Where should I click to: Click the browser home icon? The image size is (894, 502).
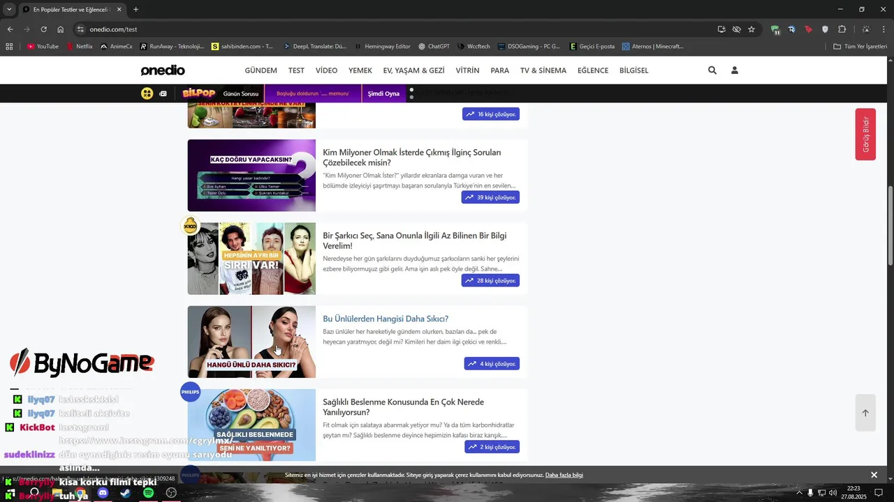point(60,29)
